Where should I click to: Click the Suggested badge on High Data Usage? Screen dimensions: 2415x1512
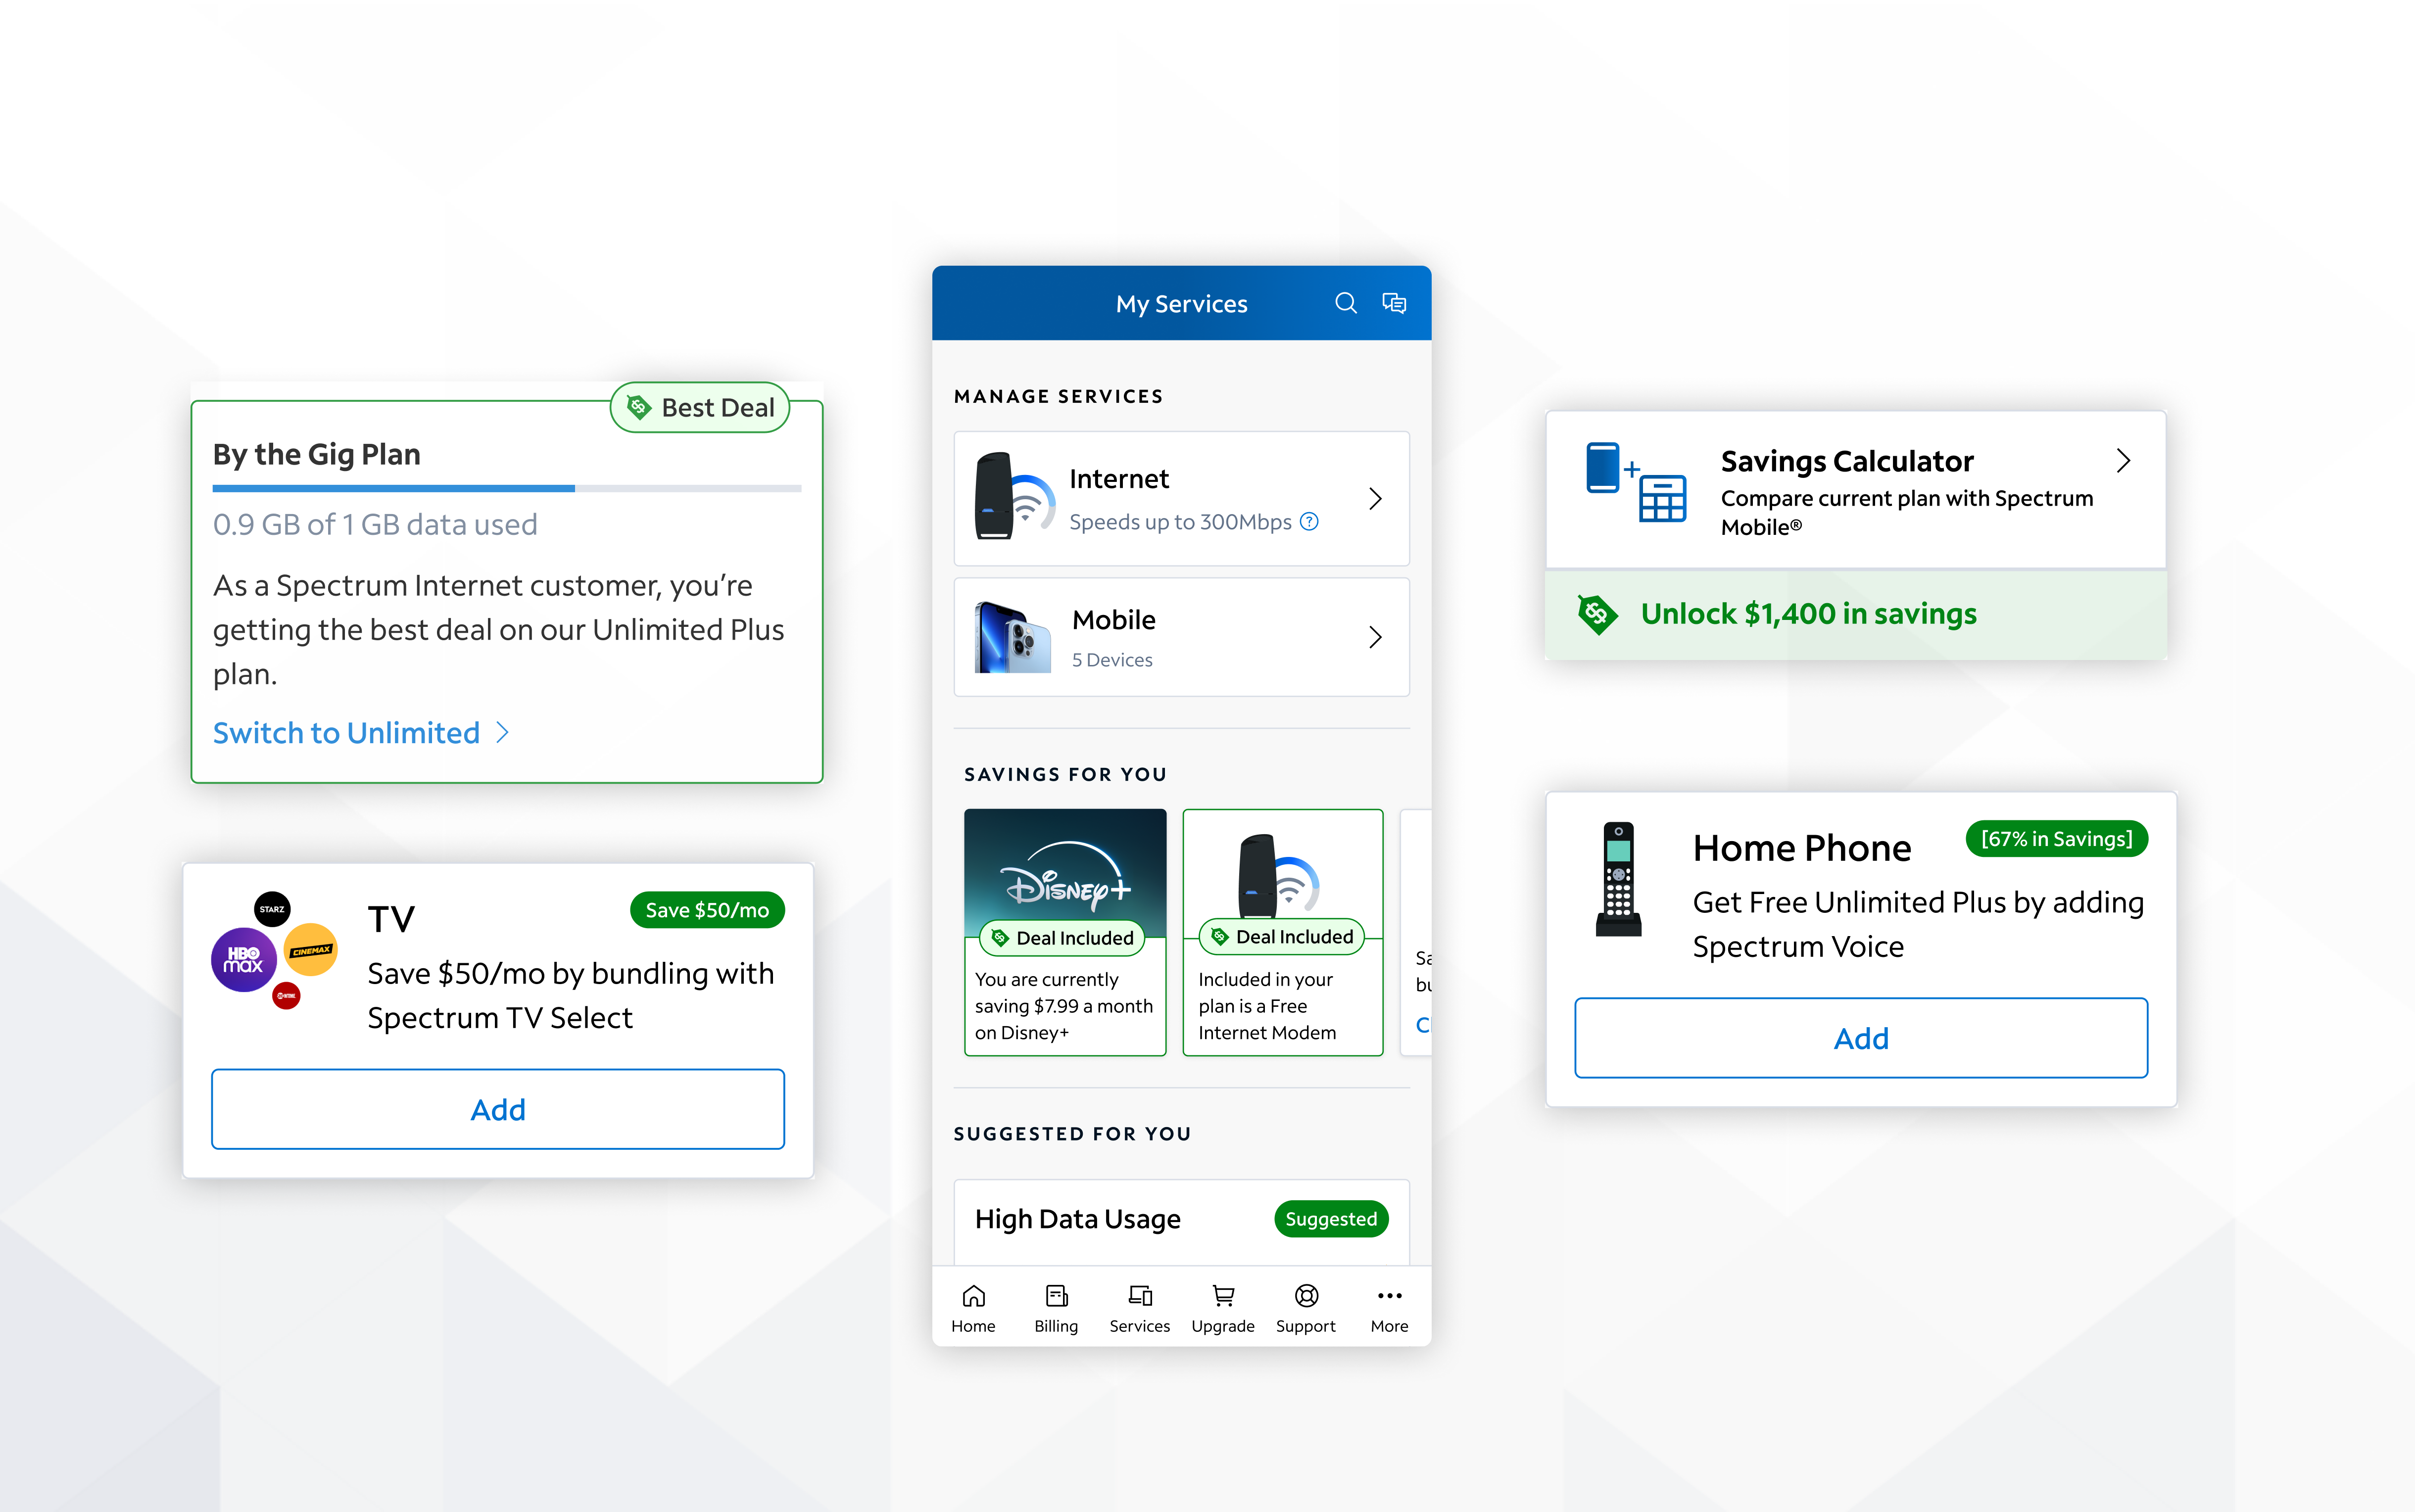click(x=1331, y=1219)
